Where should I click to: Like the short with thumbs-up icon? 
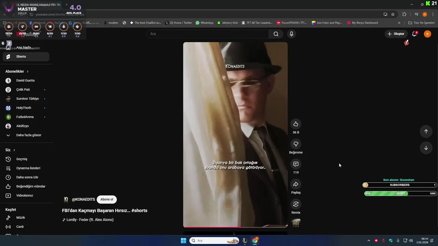click(296, 124)
